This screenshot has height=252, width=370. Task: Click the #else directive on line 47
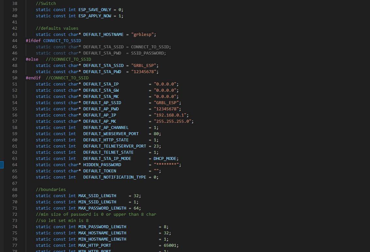coord(32,59)
